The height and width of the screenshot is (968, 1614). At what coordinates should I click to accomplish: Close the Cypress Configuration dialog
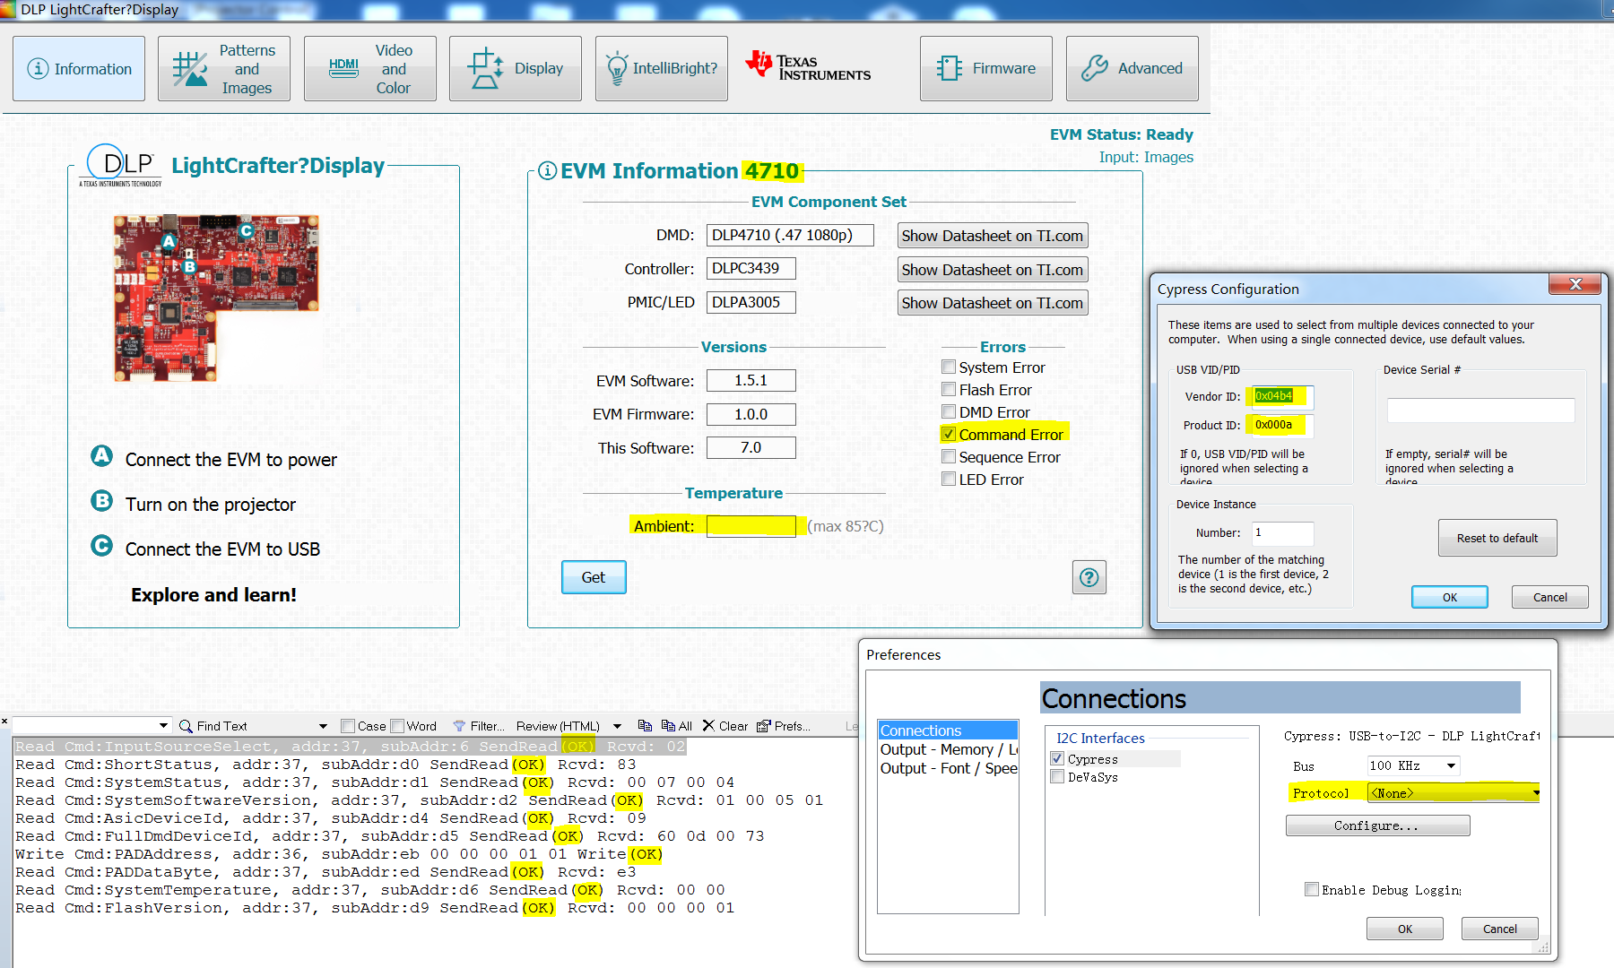tap(1575, 284)
